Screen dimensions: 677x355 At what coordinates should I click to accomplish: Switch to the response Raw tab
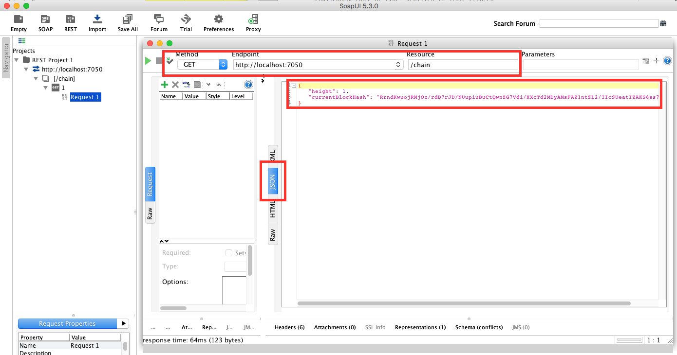(x=273, y=235)
